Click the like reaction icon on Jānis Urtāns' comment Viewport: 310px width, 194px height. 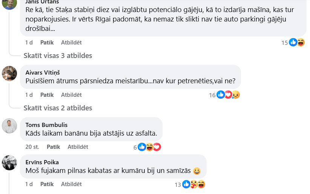pos(293,43)
